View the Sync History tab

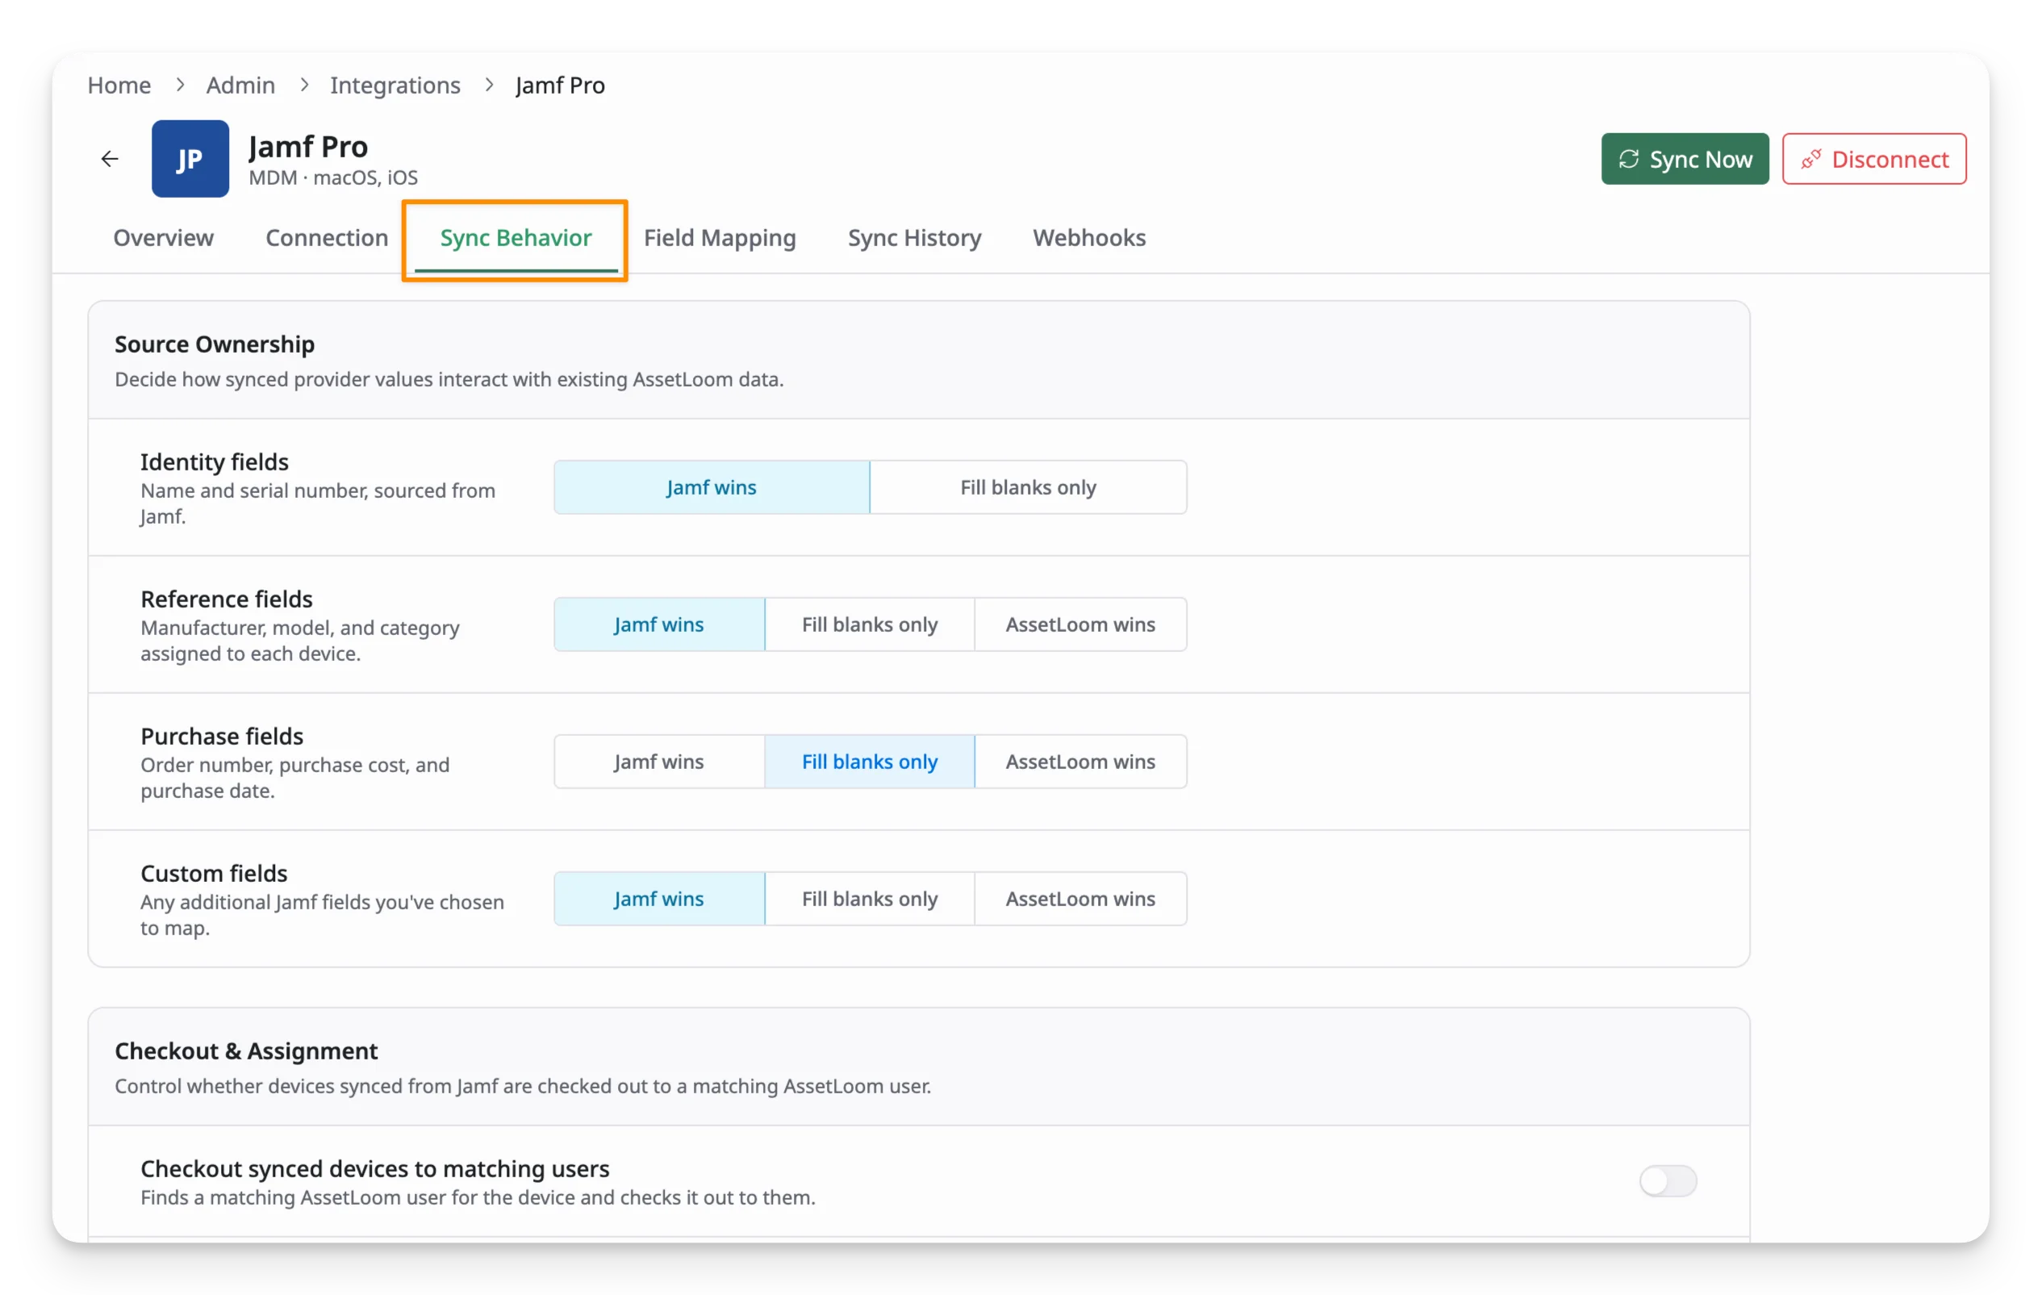click(914, 237)
